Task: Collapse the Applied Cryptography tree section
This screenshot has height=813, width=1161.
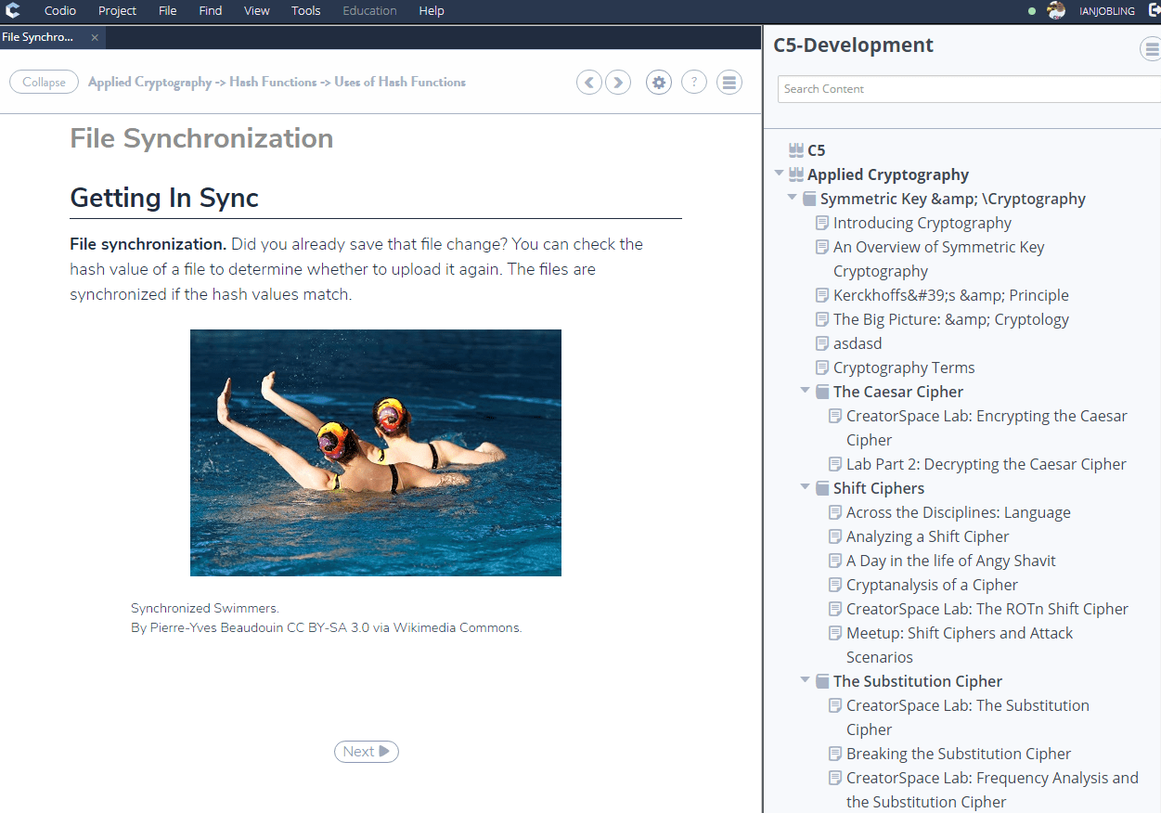Action: click(x=780, y=174)
